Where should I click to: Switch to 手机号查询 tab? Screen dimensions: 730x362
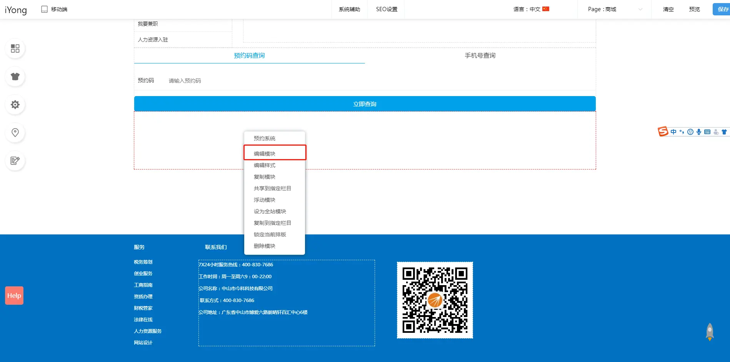tap(480, 56)
